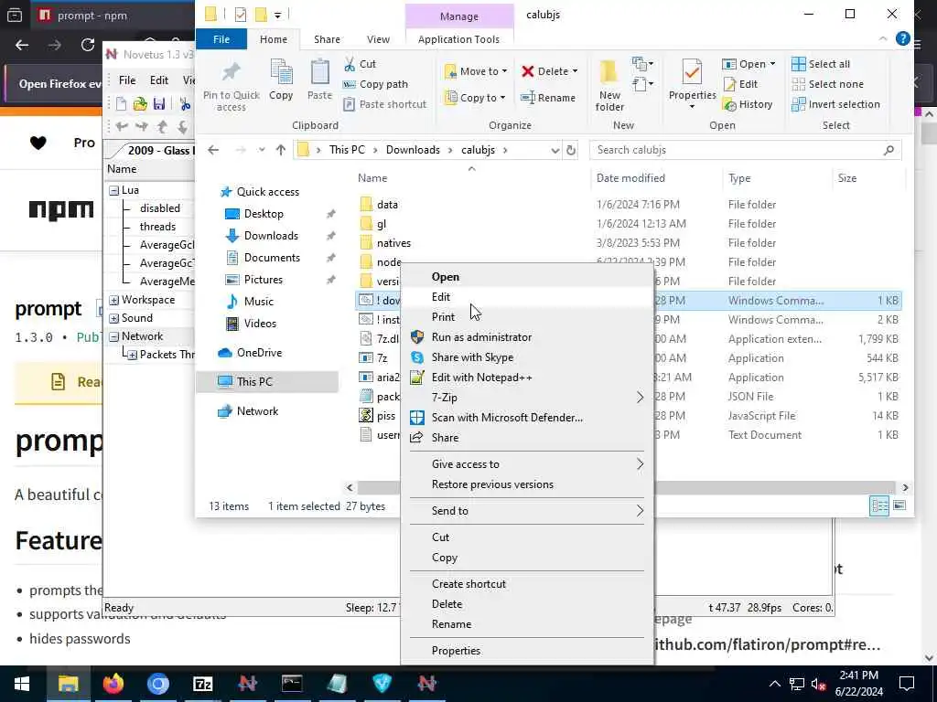
Task: Click the Copy icon in ribbon
Action: [281, 72]
